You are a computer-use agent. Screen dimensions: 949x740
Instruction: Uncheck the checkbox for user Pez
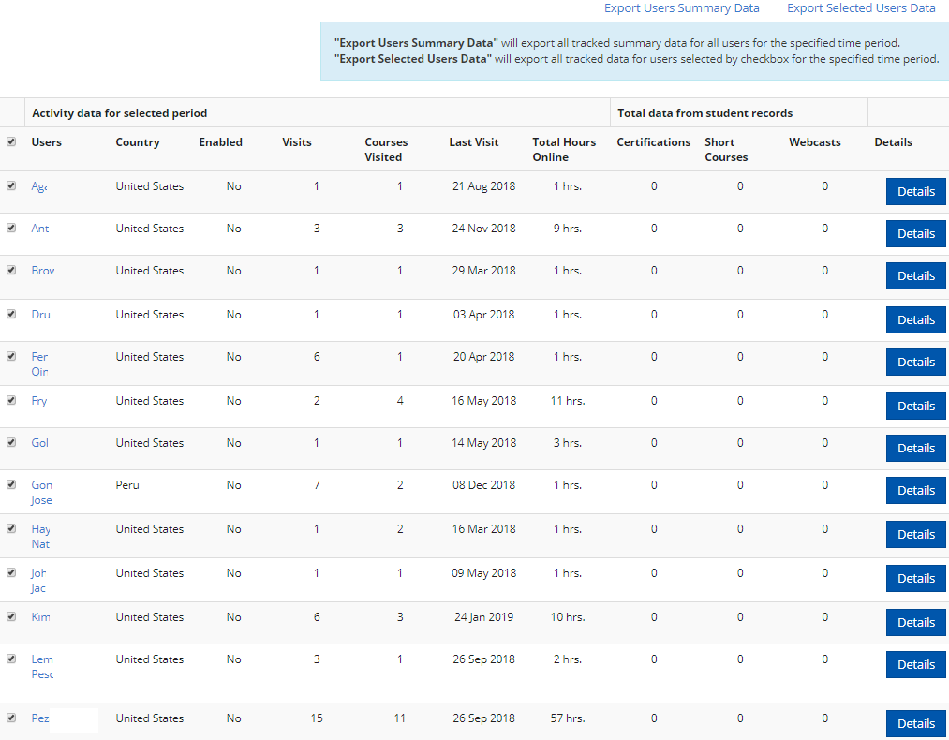pyautogui.click(x=11, y=718)
